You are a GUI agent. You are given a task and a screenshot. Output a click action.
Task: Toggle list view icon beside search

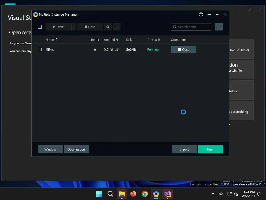[x=219, y=27]
